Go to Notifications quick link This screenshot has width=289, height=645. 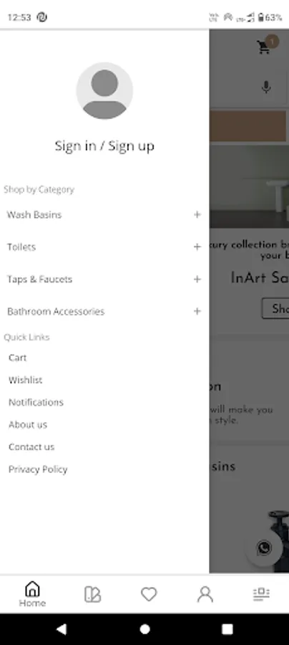tap(36, 402)
